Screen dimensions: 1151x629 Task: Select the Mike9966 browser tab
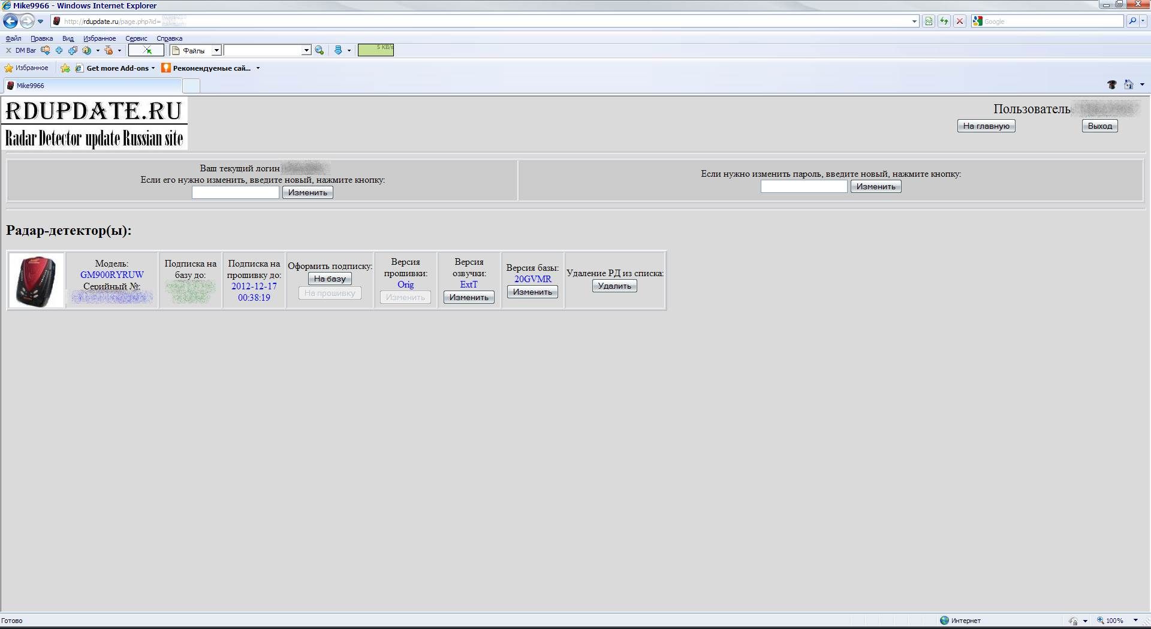[x=90, y=86]
